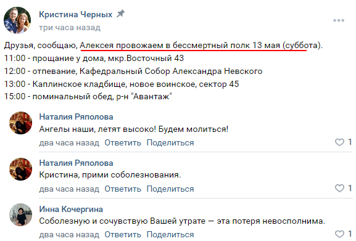The height and width of the screenshot is (241, 356).
Task: Reply to Инна Кочергина's comment via Ответить
Action: point(123,234)
